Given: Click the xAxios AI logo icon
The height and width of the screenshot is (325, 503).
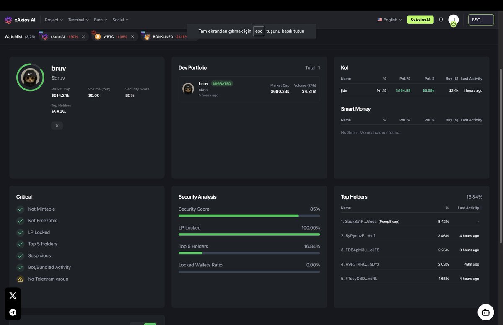Looking at the screenshot, I should [8, 20].
